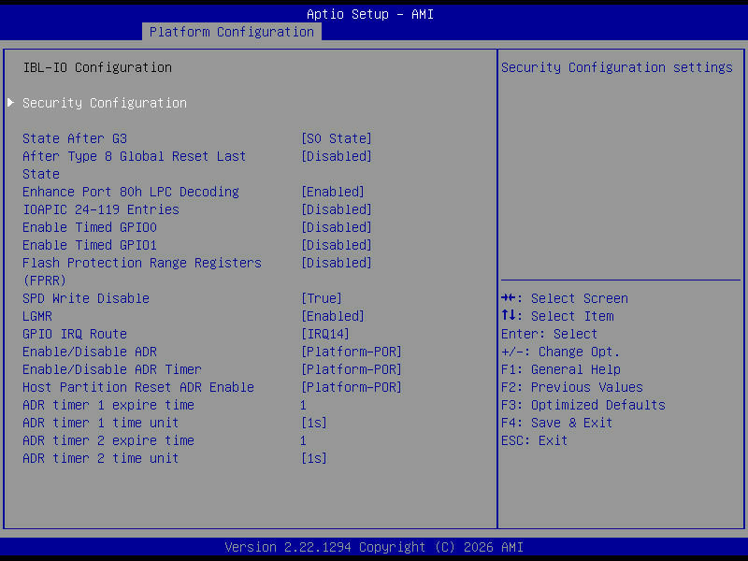Select the GPIO IRQ Route option

(75, 334)
